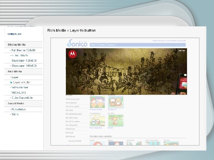Open the Juegos tab on Sonico
The width and height of the screenshot is (214, 160).
click(x=111, y=45)
